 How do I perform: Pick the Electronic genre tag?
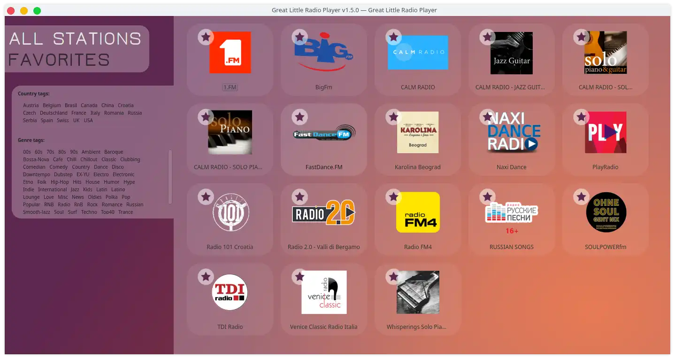[x=123, y=174]
